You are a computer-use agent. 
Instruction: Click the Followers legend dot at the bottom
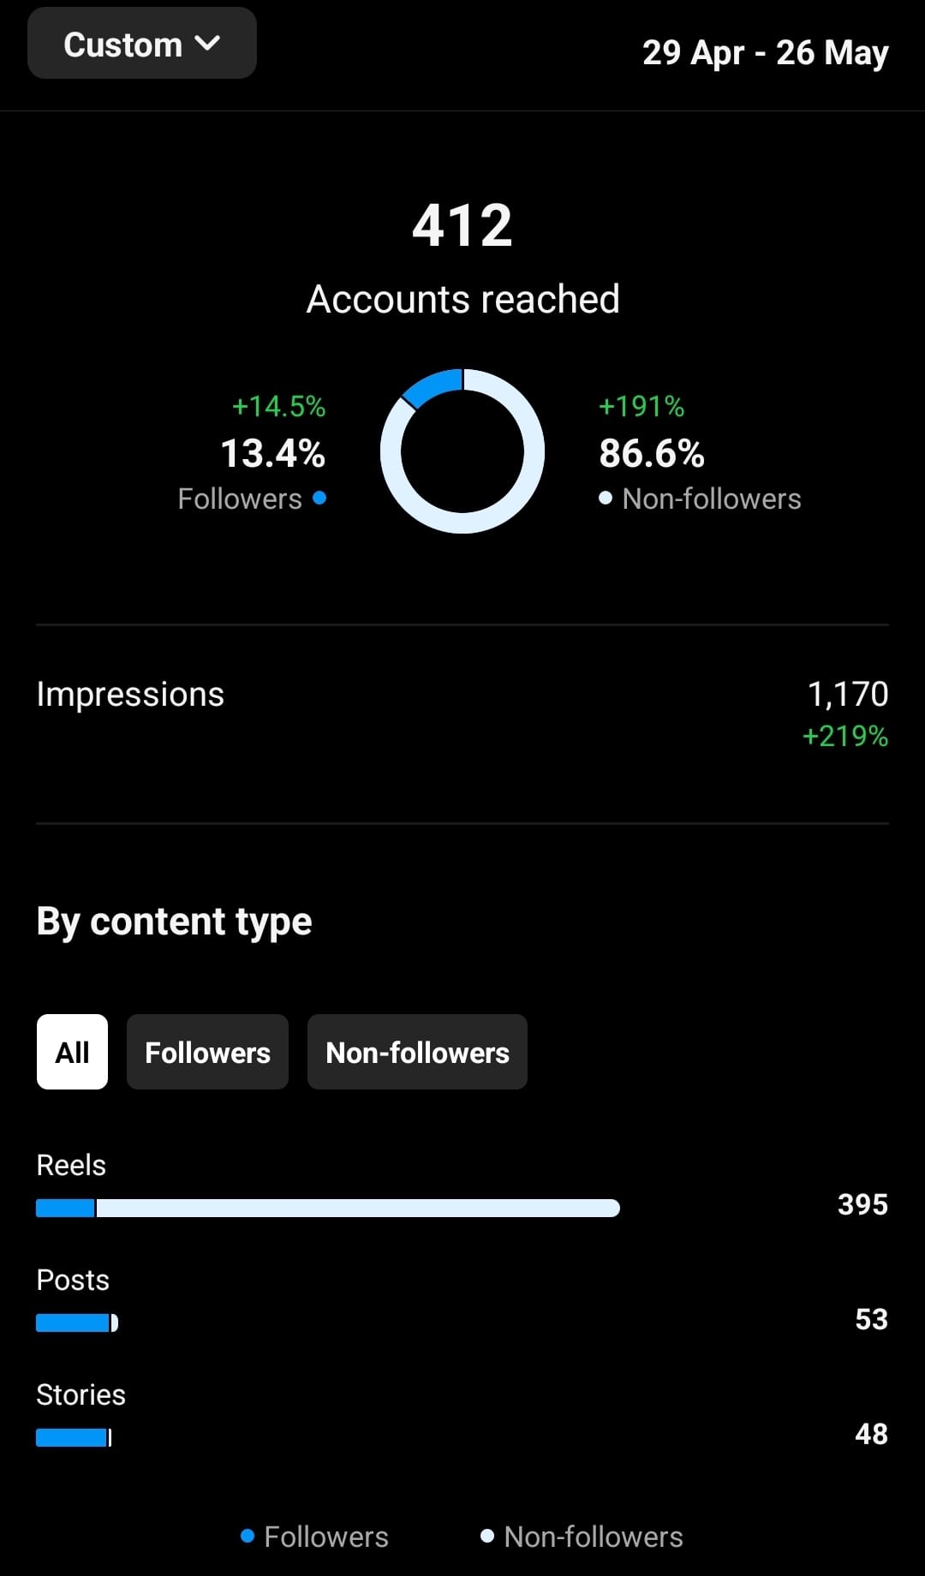click(248, 1536)
